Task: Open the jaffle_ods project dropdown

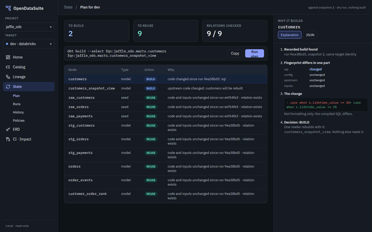Action: tap(29, 27)
